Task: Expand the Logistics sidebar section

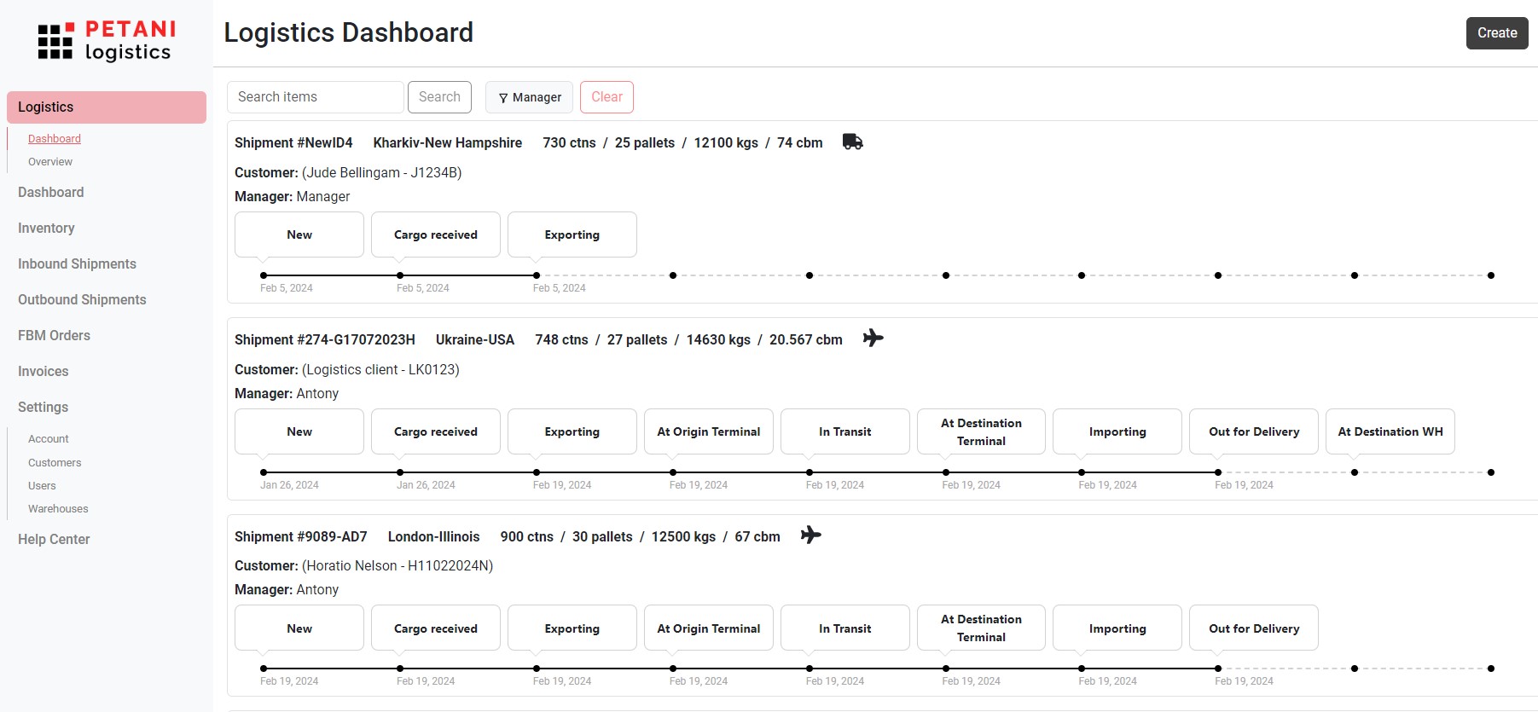Action: (106, 107)
